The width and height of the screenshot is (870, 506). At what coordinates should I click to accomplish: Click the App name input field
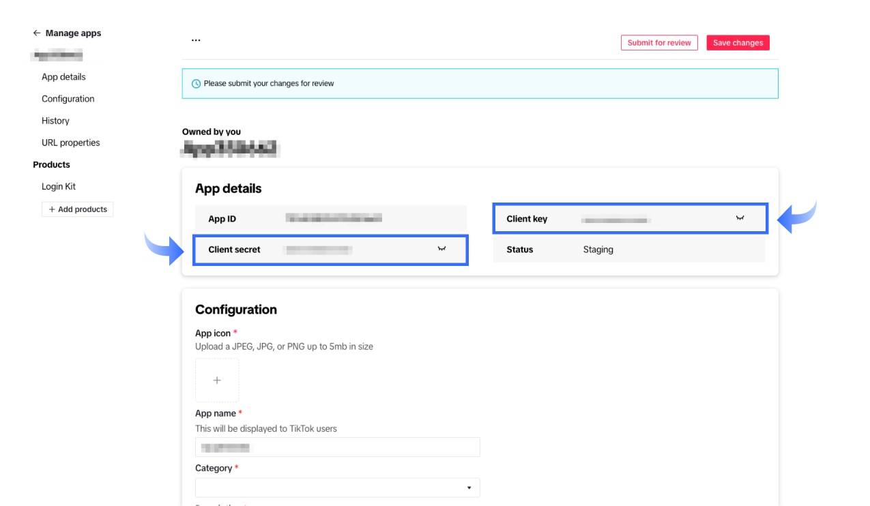337,447
